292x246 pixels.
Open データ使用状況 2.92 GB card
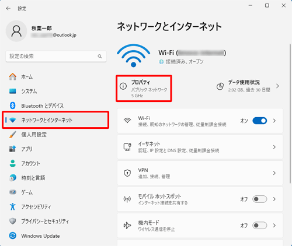tap(248, 86)
